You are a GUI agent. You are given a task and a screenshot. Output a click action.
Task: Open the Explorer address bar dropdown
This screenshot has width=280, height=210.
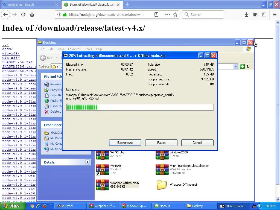coord(235,66)
